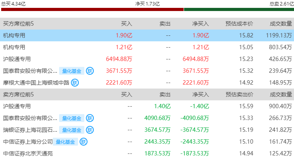Click 联 icon next to 中信证券上海分公司
294x157 pixels.
[x=84, y=142]
